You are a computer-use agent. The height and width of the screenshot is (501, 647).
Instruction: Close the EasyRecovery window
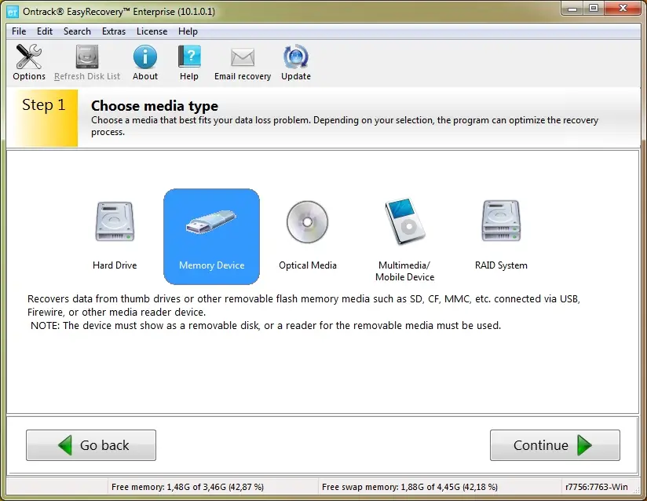(623, 9)
